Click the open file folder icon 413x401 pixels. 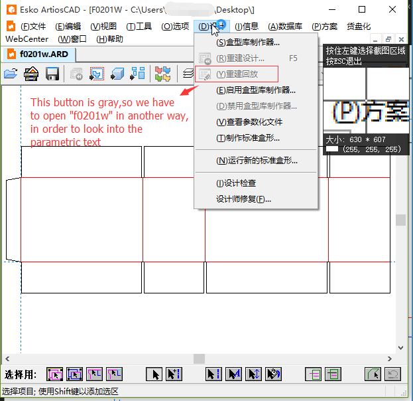point(10,74)
